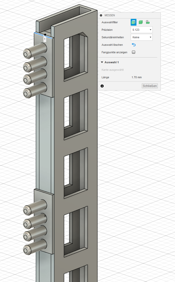This screenshot has height=282, width=175.
Task: Click the Präzision label
Action: point(107,30)
